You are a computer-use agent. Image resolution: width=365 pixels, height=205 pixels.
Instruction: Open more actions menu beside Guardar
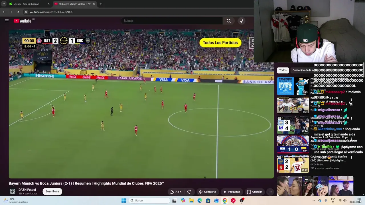pos(270,192)
